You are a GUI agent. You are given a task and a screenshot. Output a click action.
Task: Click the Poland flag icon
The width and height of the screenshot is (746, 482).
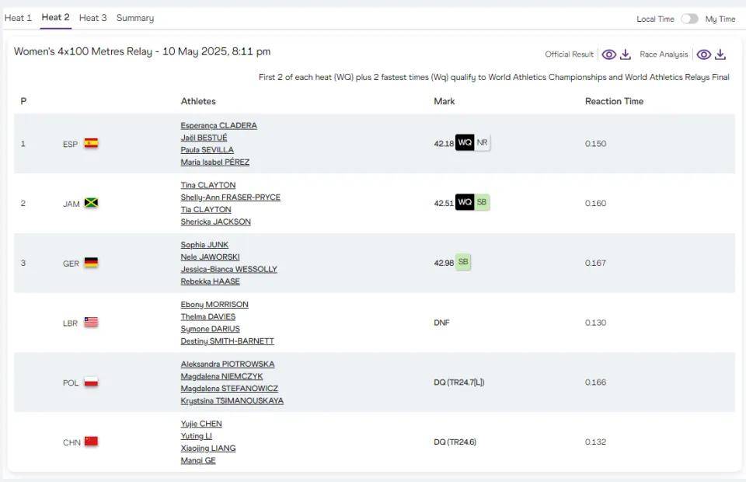click(x=91, y=382)
